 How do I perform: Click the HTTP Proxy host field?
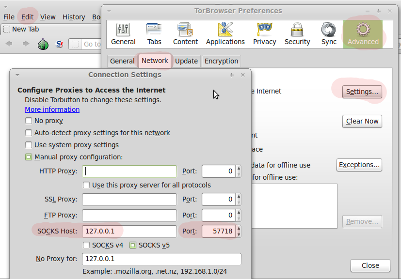[129, 171]
